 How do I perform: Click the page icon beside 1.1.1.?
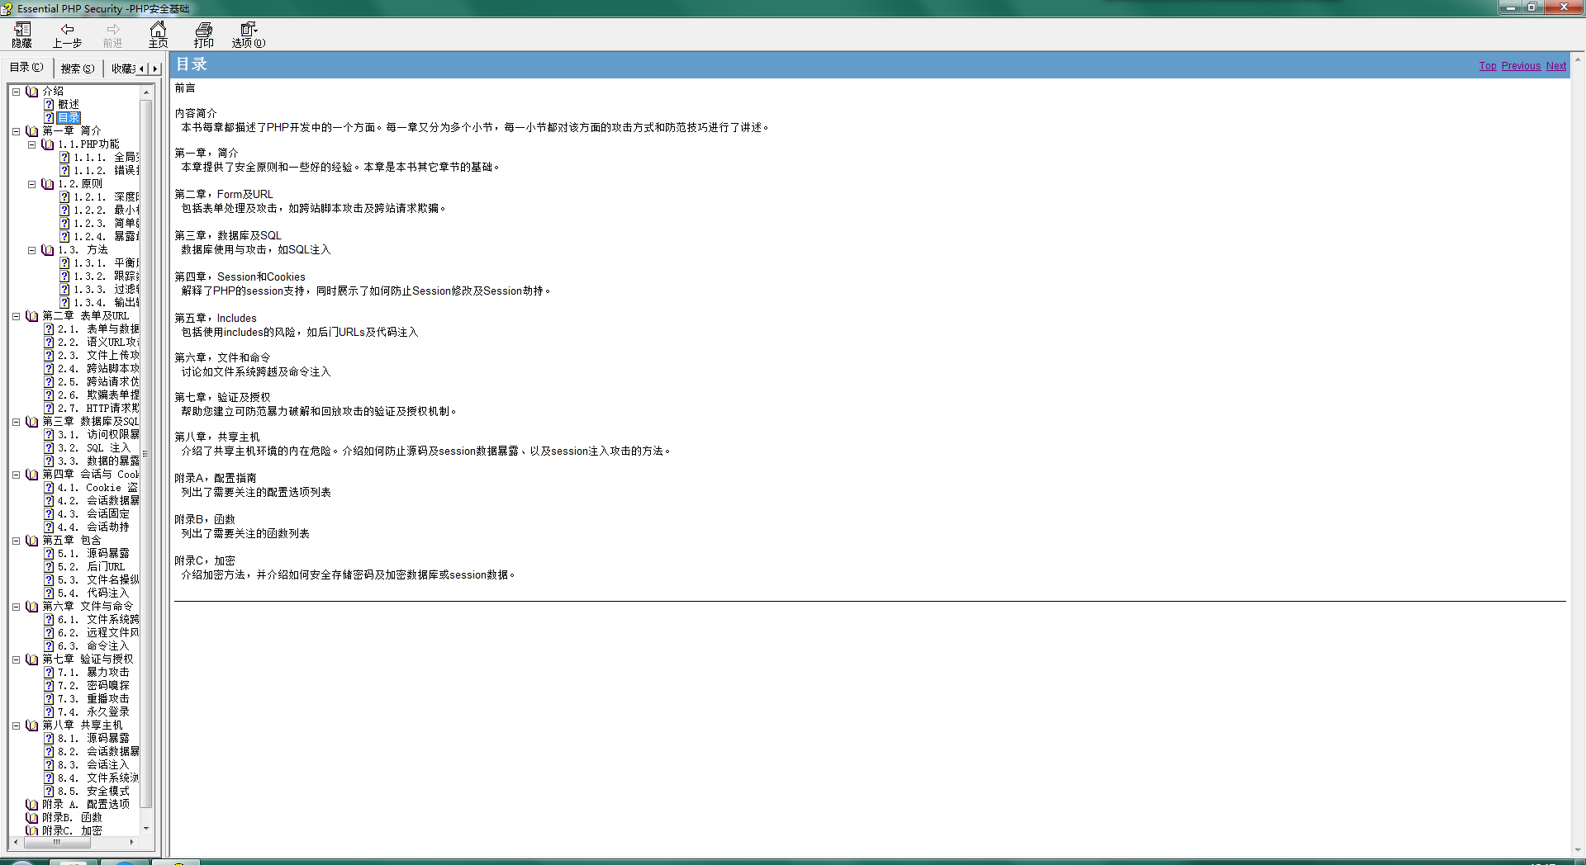(64, 158)
